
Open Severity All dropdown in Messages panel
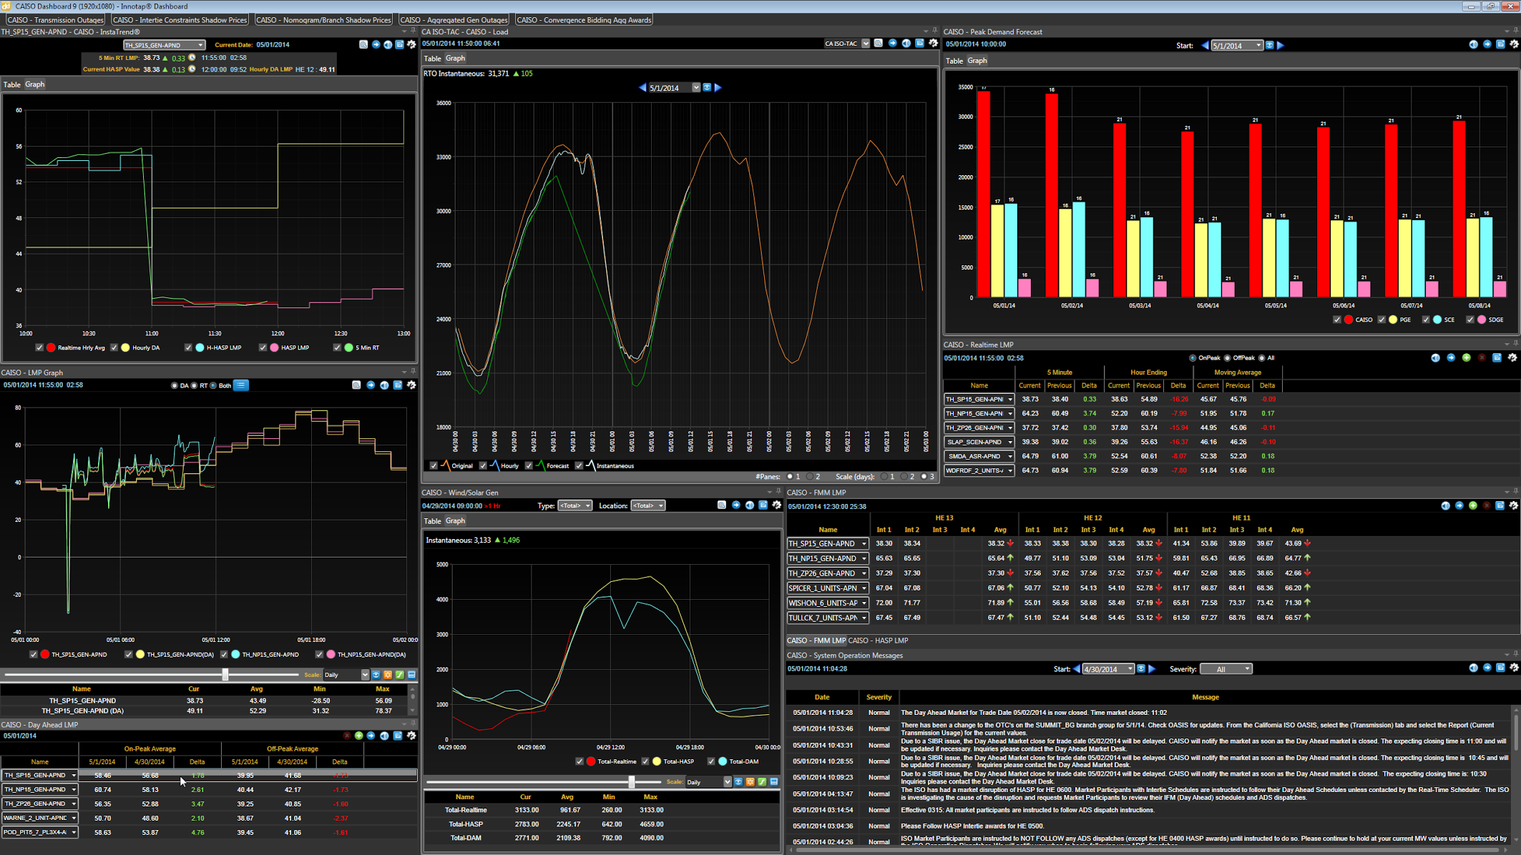(x=1226, y=669)
